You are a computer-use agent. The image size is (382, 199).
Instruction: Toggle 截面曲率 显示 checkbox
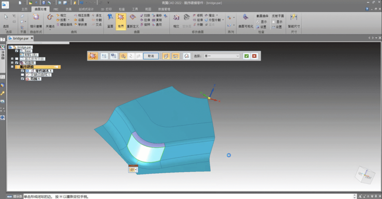point(258,21)
